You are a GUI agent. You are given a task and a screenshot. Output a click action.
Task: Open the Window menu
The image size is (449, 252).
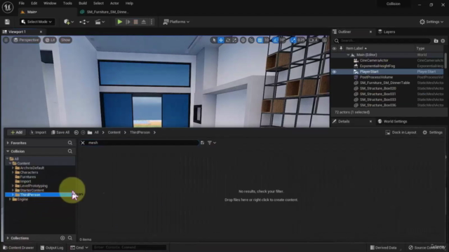click(x=50, y=3)
